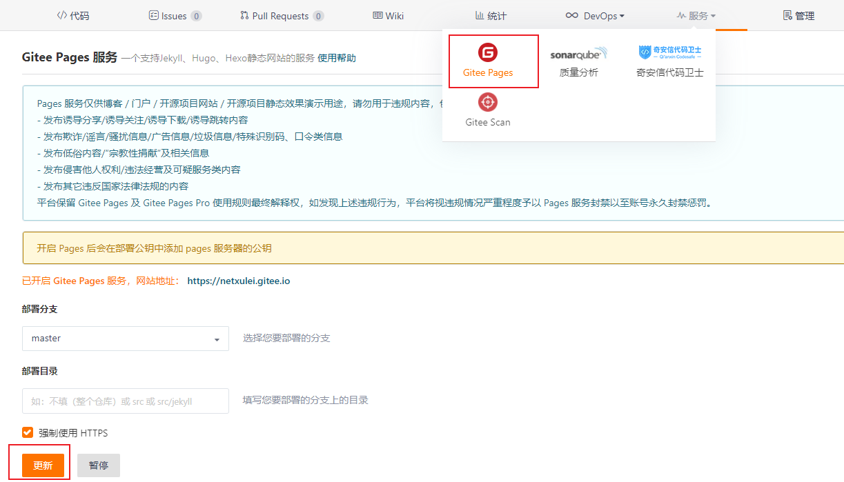Click the Gitee Scan target icon

point(488,102)
